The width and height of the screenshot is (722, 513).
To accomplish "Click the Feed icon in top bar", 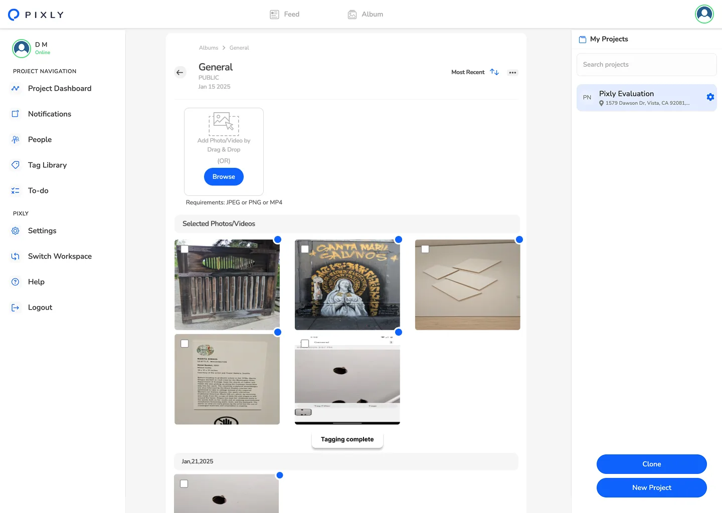I will pos(274,15).
